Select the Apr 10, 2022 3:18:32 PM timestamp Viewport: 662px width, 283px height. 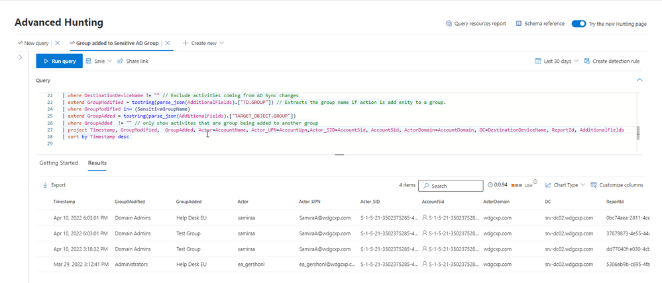[x=81, y=249]
